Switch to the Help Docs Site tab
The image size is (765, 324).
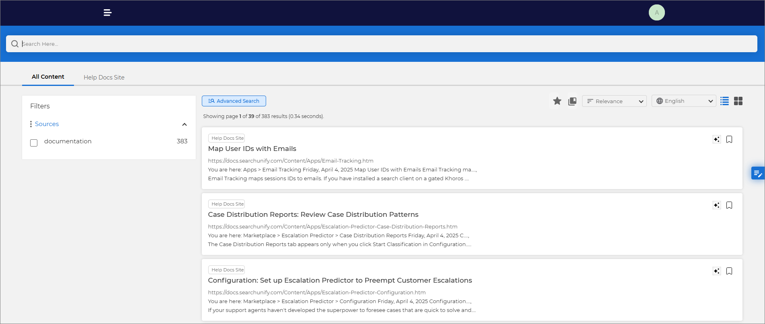[104, 77]
